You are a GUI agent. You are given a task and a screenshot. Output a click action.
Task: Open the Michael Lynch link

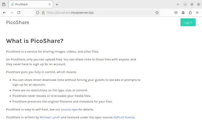pos(50,117)
